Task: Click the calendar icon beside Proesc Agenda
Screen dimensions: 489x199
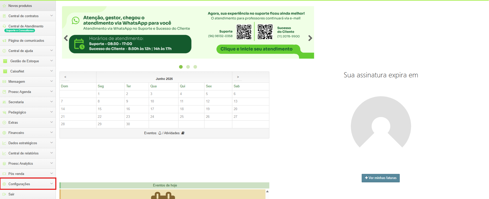Action: click(4, 92)
